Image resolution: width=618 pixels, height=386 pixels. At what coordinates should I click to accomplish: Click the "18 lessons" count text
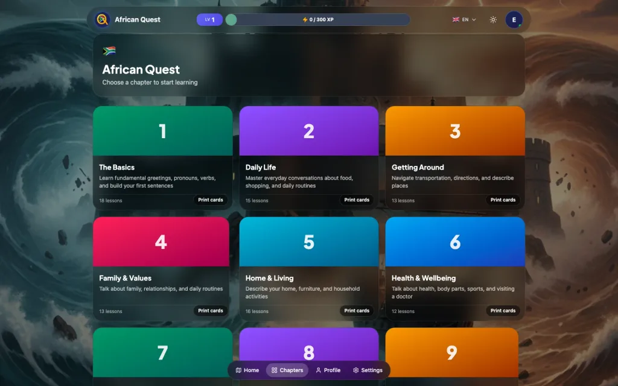pyautogui.click(x=111, y=200)
